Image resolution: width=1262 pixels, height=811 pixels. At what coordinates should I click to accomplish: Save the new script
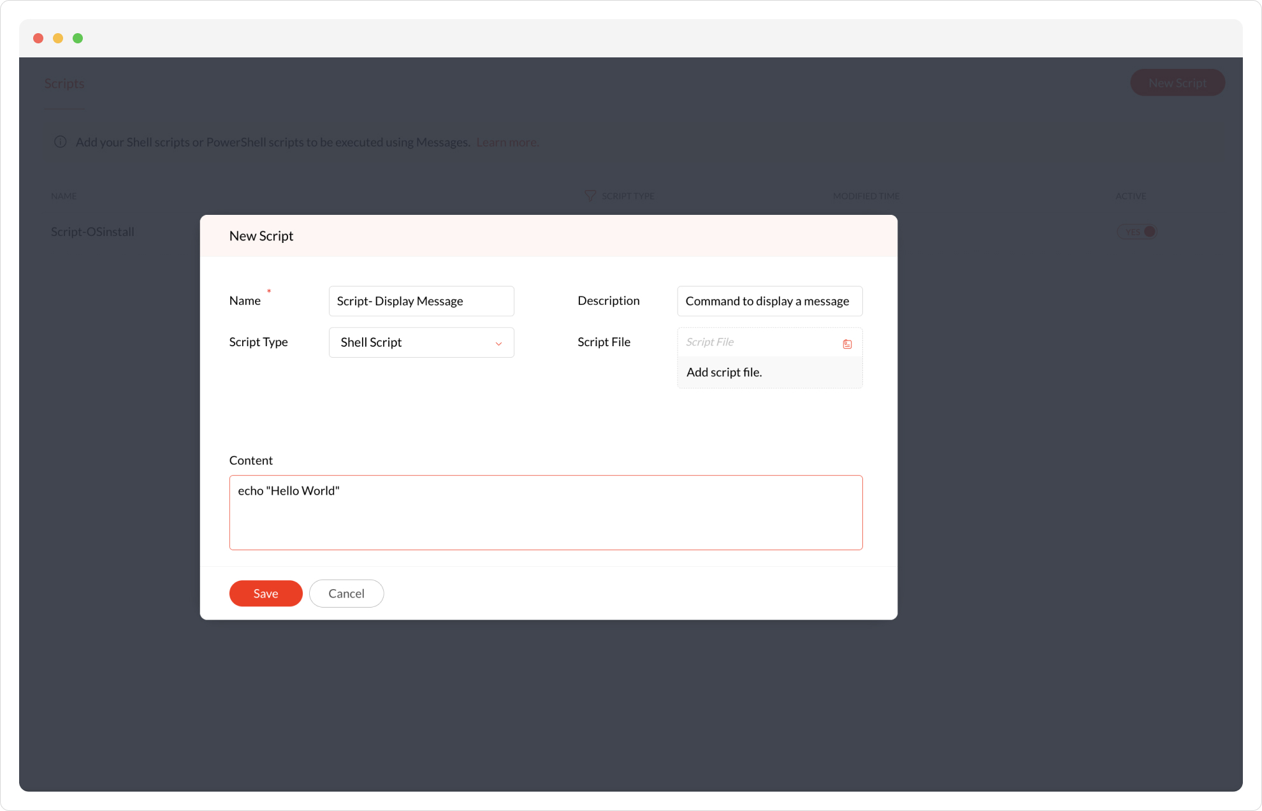(x=265, y=594)
